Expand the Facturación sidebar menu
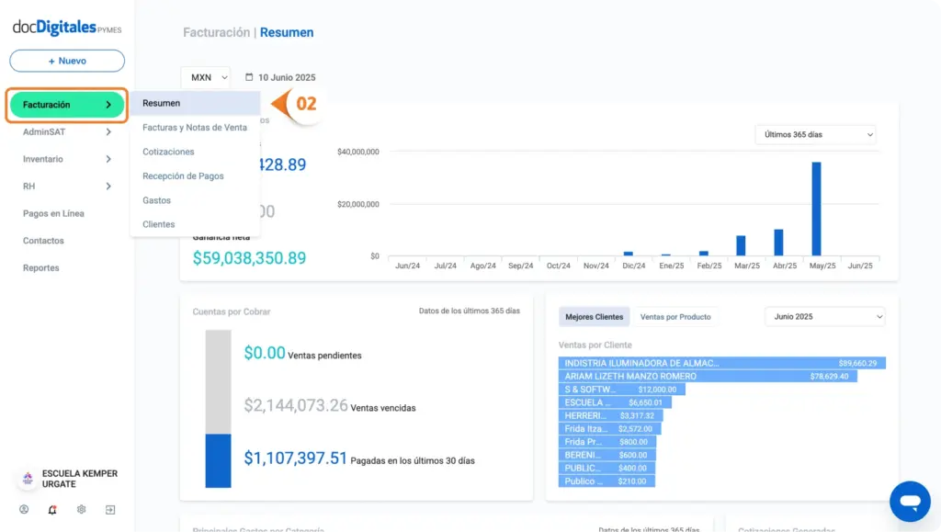The image size is (941, 532). [67, 105]
